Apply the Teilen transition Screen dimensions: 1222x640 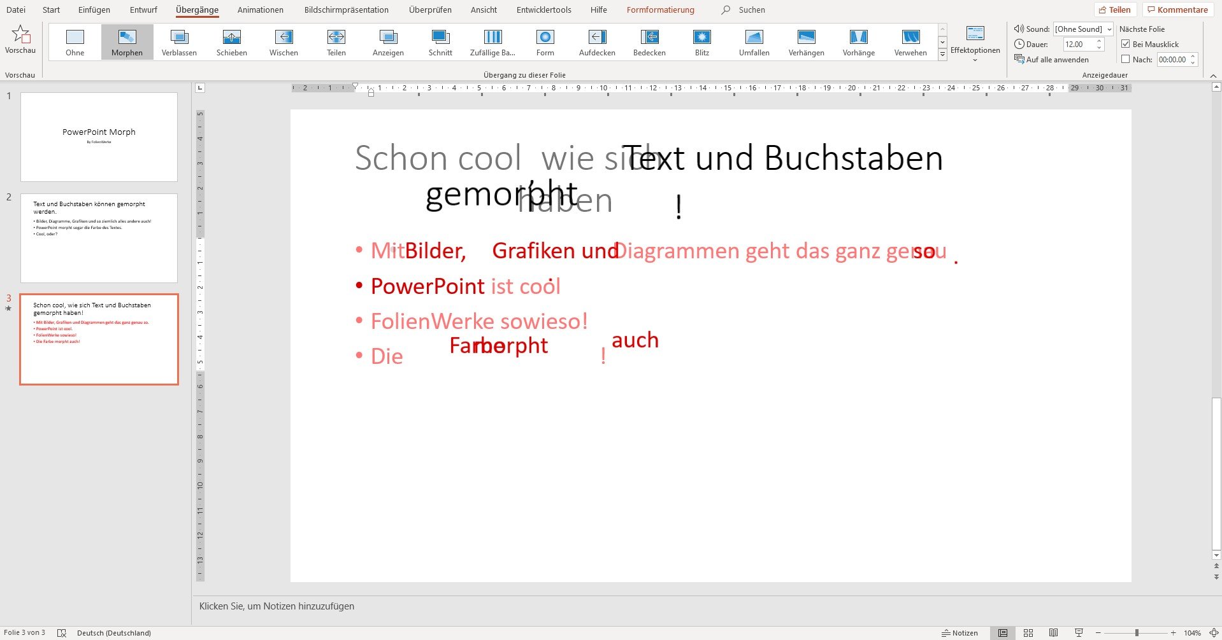pos(336,42)
